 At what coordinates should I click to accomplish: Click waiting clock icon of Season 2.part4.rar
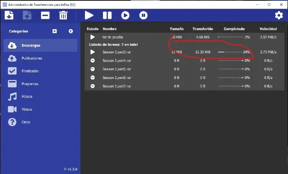pos(93,61)
